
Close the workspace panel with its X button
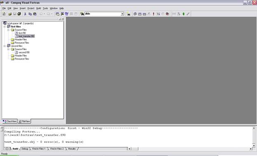(x=63, y=19)
